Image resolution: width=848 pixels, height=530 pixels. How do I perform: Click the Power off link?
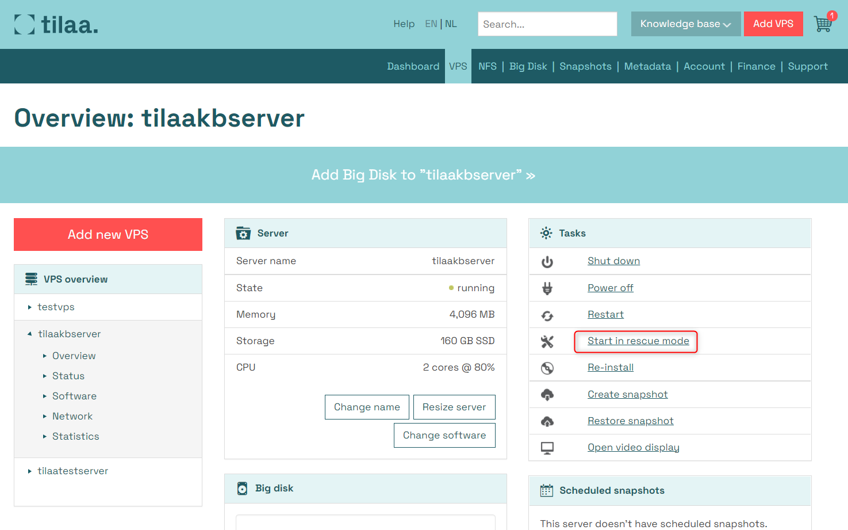pos(611,288)
